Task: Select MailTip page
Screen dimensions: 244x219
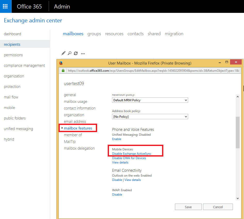Action: pyautogui.click(x=70, y=142)
